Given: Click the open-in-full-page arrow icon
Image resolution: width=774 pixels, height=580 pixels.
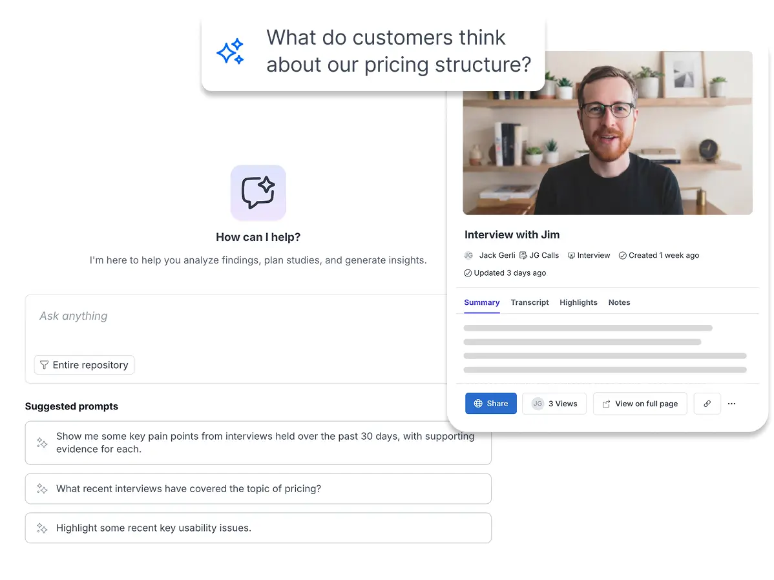Looking at the screenshot, I should [x=606, y=404].
